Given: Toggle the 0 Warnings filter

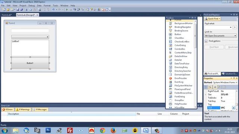Looking at the screenshot, I should 23,109.
